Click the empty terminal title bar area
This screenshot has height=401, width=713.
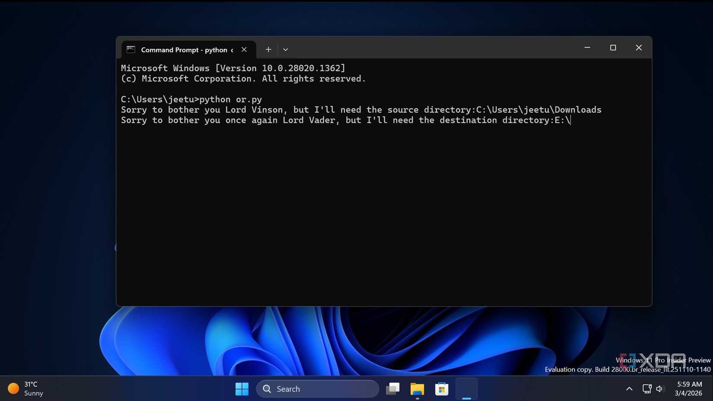pyautogui.click(x=432, y=48)
